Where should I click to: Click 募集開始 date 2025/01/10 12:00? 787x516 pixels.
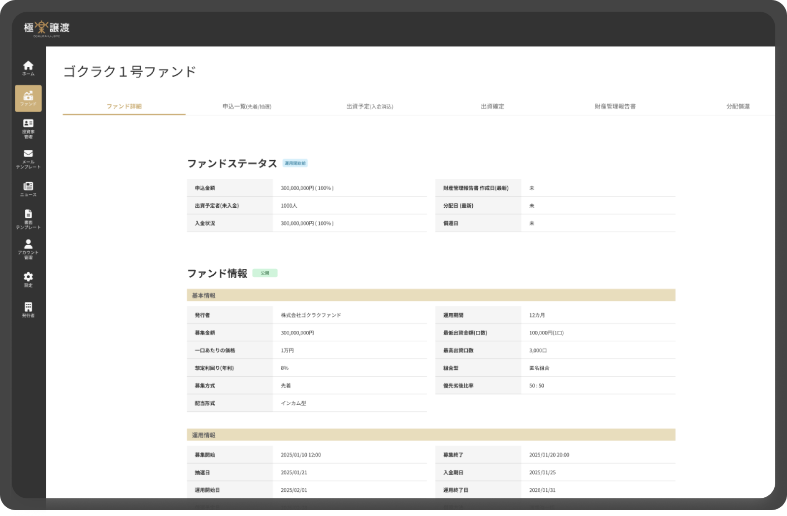tap(301, 455)
